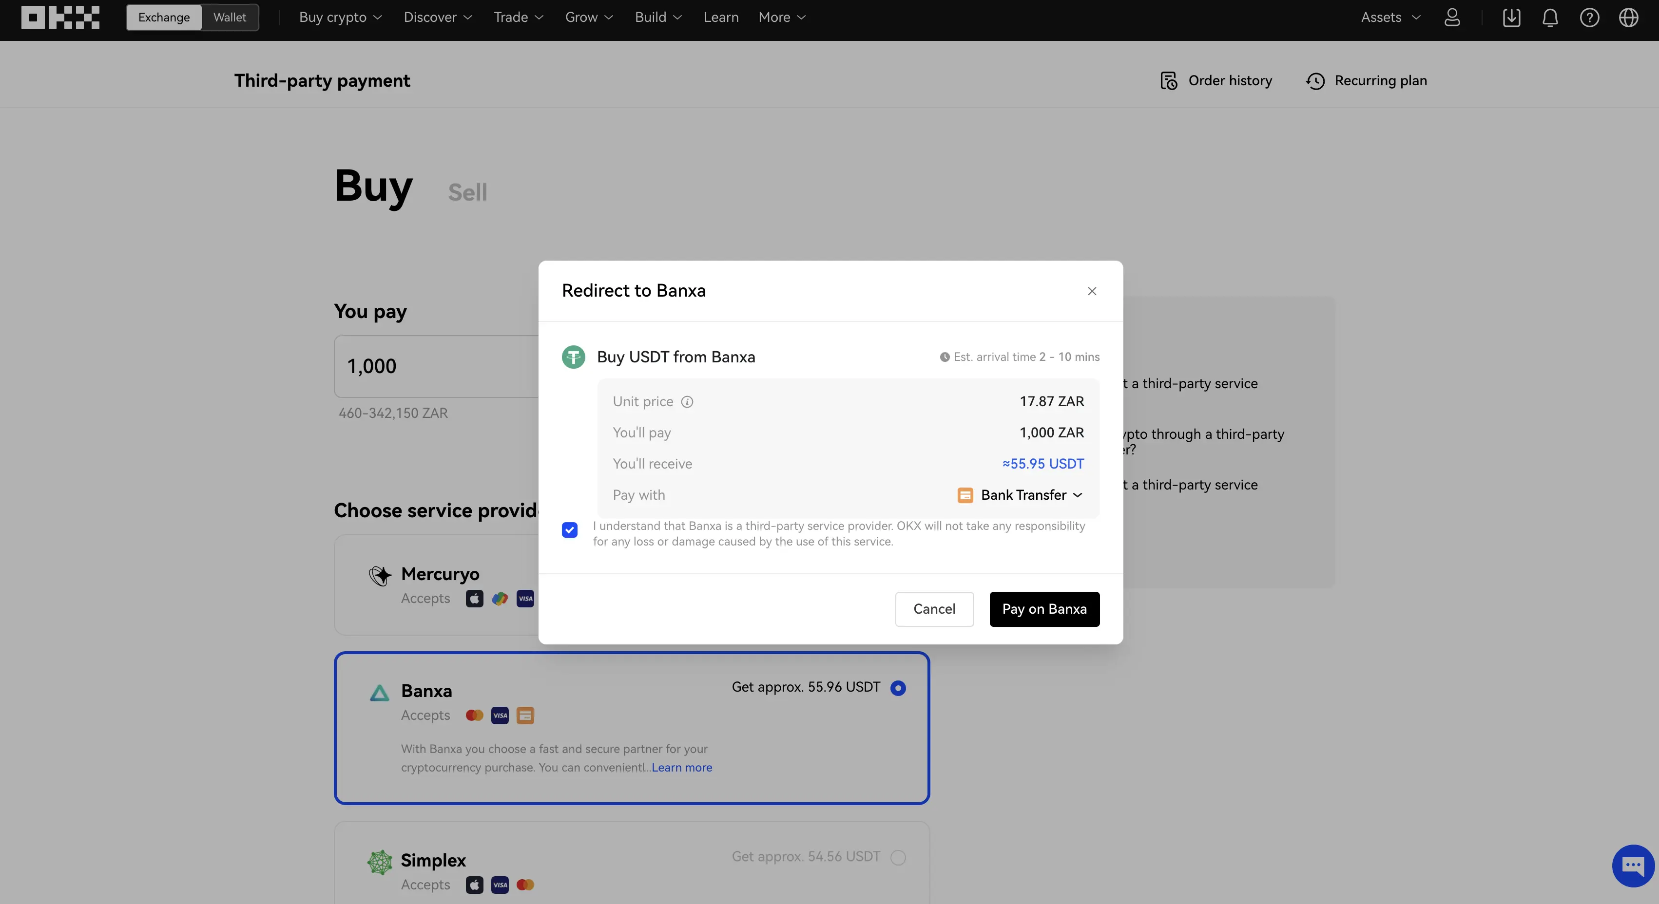The image size is (1659, 904).
Task: Click the OKX logo
Action: (60, 18)
